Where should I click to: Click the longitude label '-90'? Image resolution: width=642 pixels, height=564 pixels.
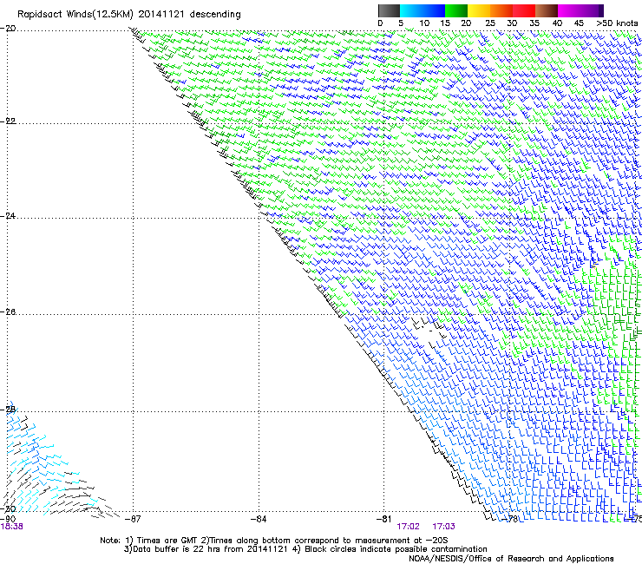click(x=8, y=519)
